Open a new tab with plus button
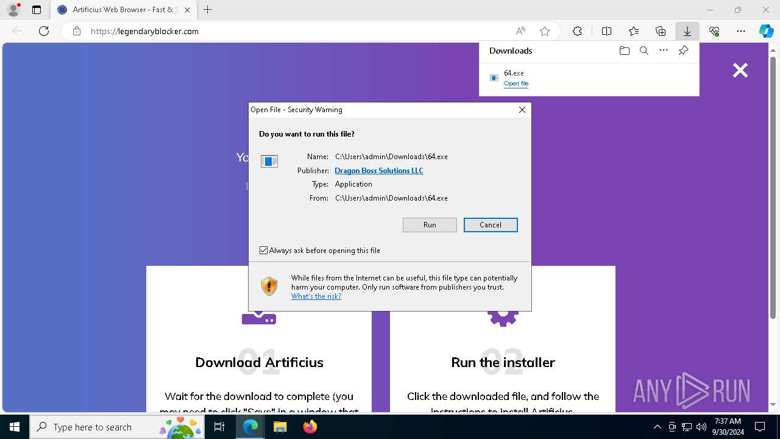Image resolution: width=780 pixels, height=439 pixels. coord(208,10)
